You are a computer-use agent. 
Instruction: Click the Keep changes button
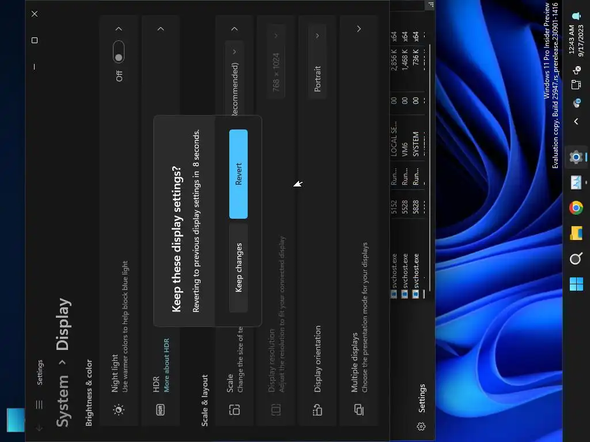pos(238,268)
